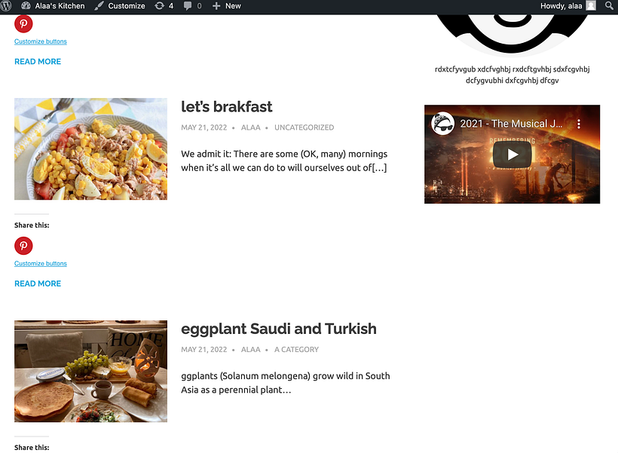Click the topmost Pinterest share icon
The image size is (618, 453).
[23, 24]
